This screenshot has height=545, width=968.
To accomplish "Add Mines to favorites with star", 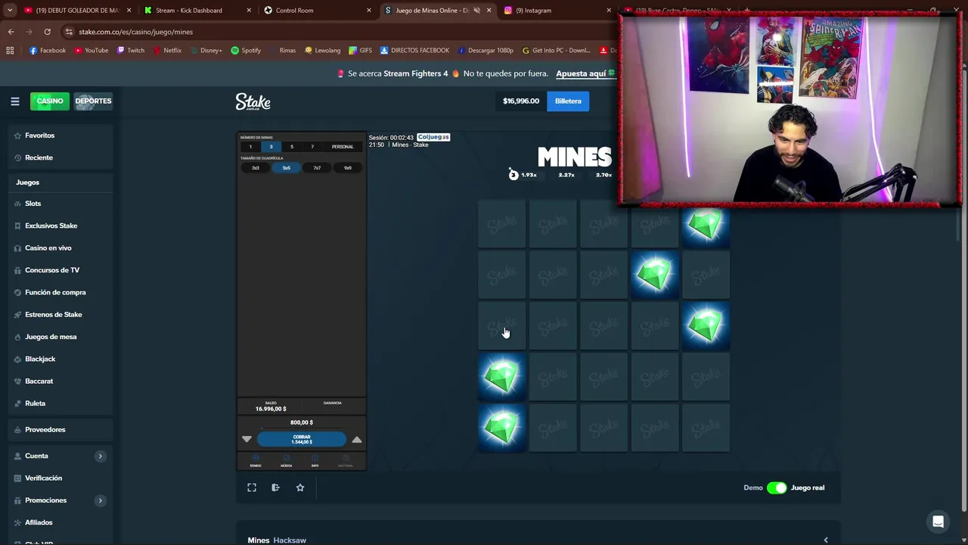I will coord(300,487).
